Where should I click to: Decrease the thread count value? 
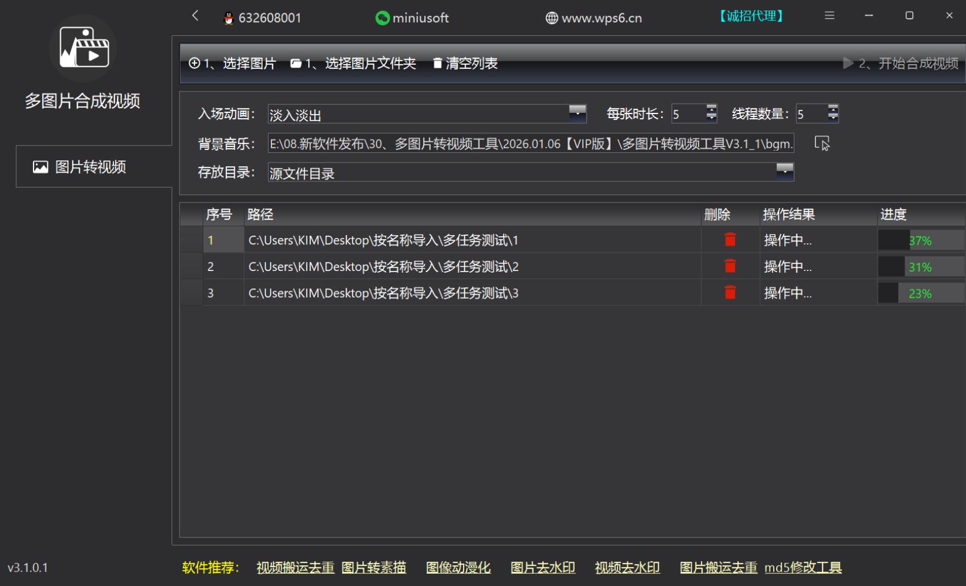coord(833,118)
